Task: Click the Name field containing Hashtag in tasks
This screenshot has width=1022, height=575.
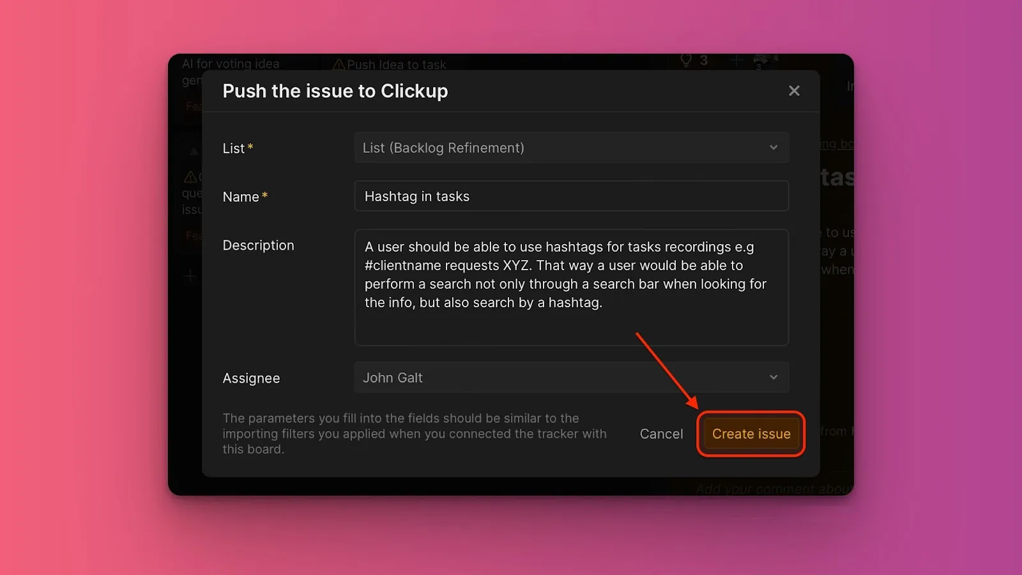Action: point(570,196)
